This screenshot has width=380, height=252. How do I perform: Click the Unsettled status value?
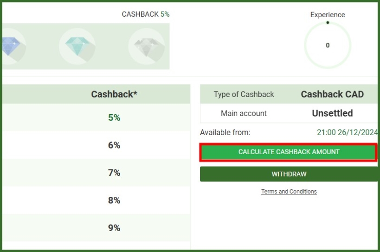click(332, 113)
